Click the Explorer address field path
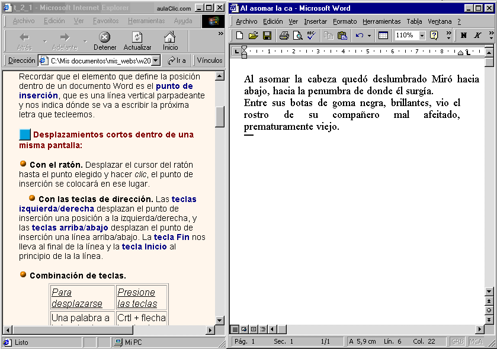The width and height of the screenshot is (497, 349). coord(101,60)
